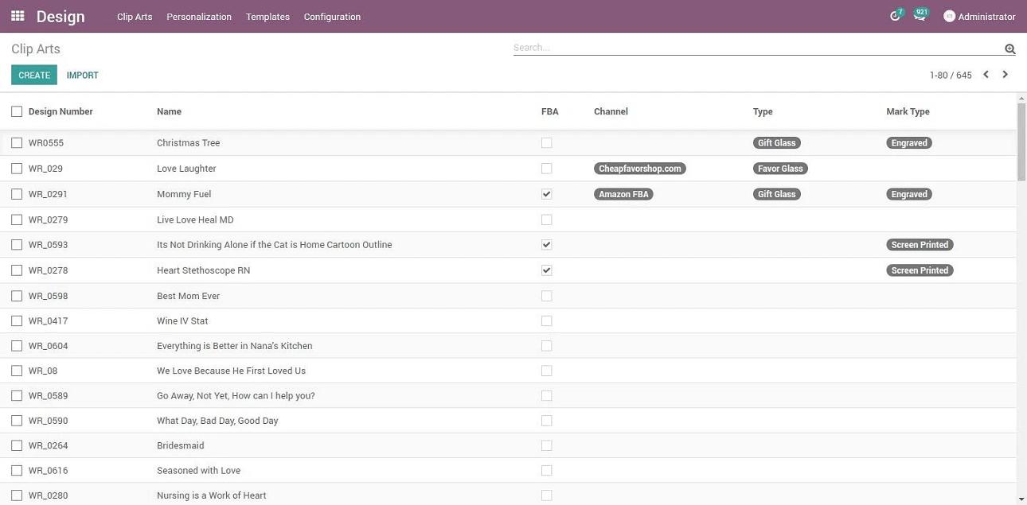Expand the Configuration menu

point(332,17)
